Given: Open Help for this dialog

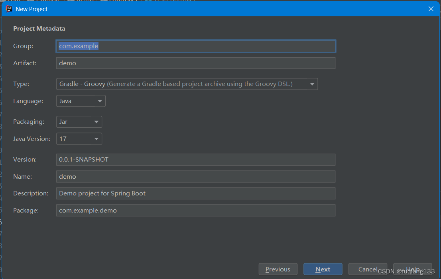Looking at the screenshot, I should coord(413,269).
